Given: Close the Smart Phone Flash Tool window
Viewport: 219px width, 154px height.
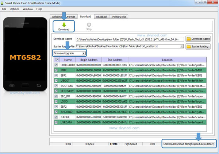Looking at the screenshot, I should (x=212, y=2).
